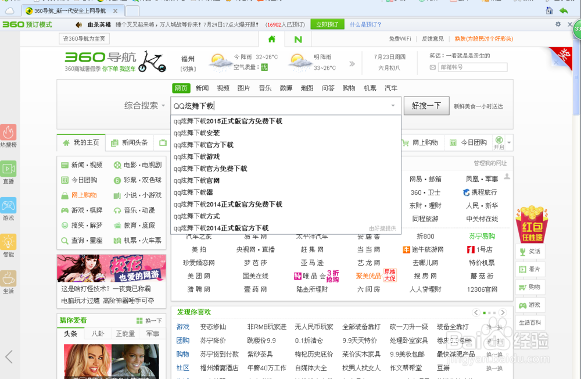Open the settings gear in 预订模式 bar
The width and height of the screenshot is (581, 379).
point(558,24)
